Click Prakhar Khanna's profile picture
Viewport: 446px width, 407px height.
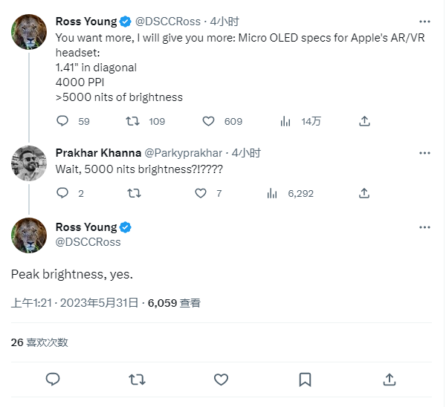pos(29,163)
